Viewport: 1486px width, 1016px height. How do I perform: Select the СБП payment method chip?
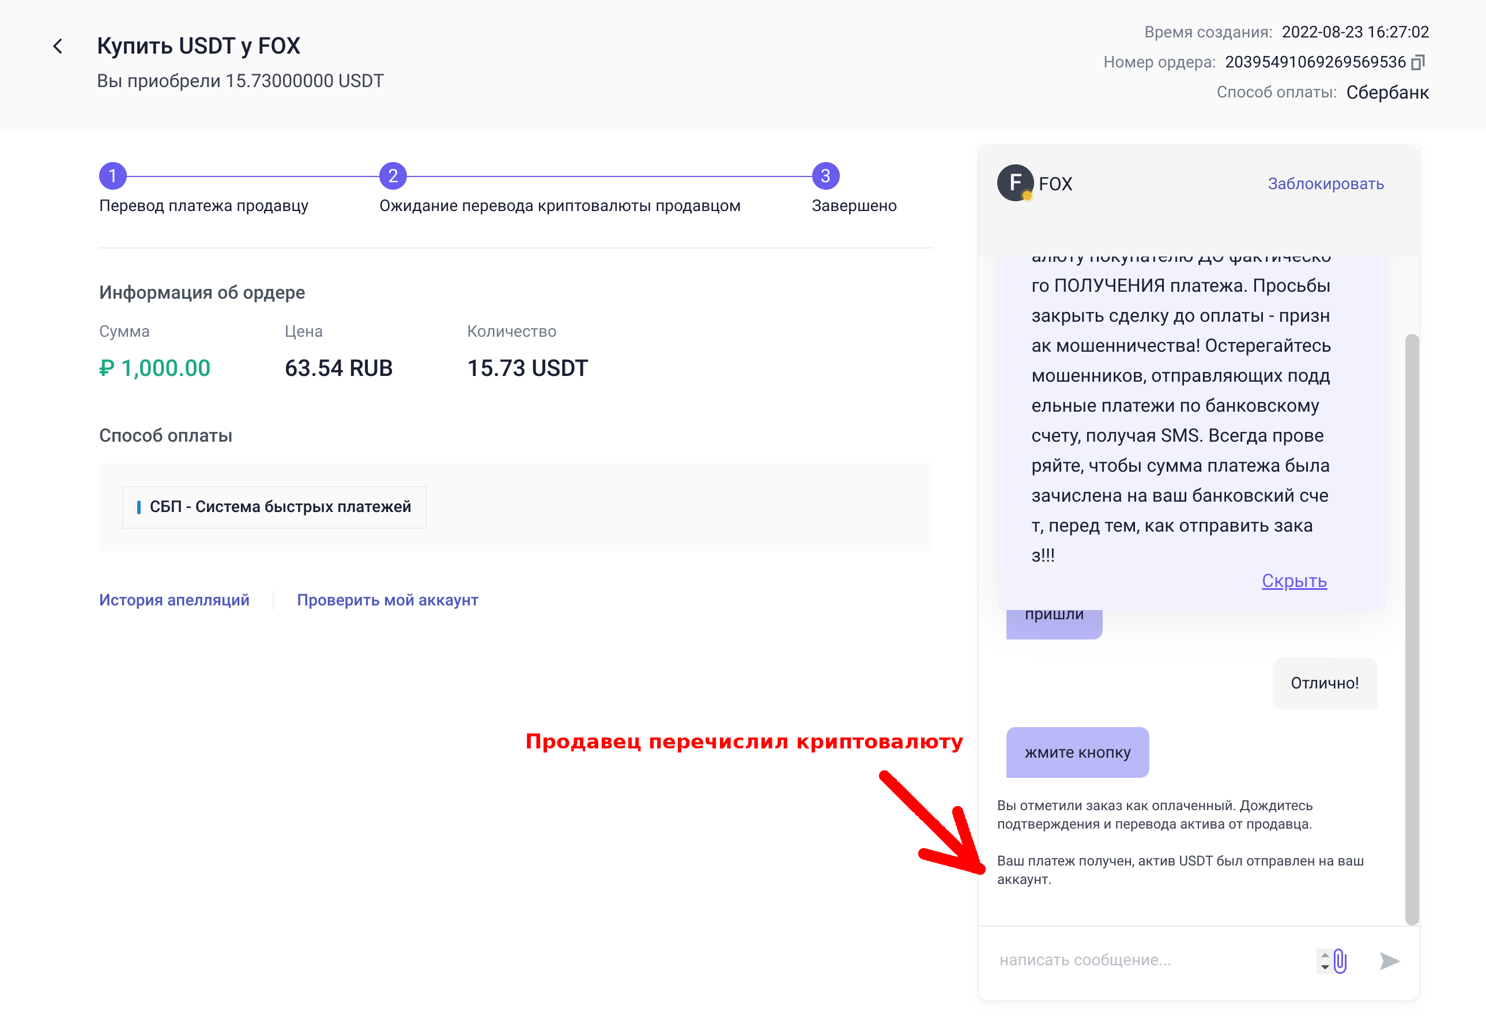point(274,507)
